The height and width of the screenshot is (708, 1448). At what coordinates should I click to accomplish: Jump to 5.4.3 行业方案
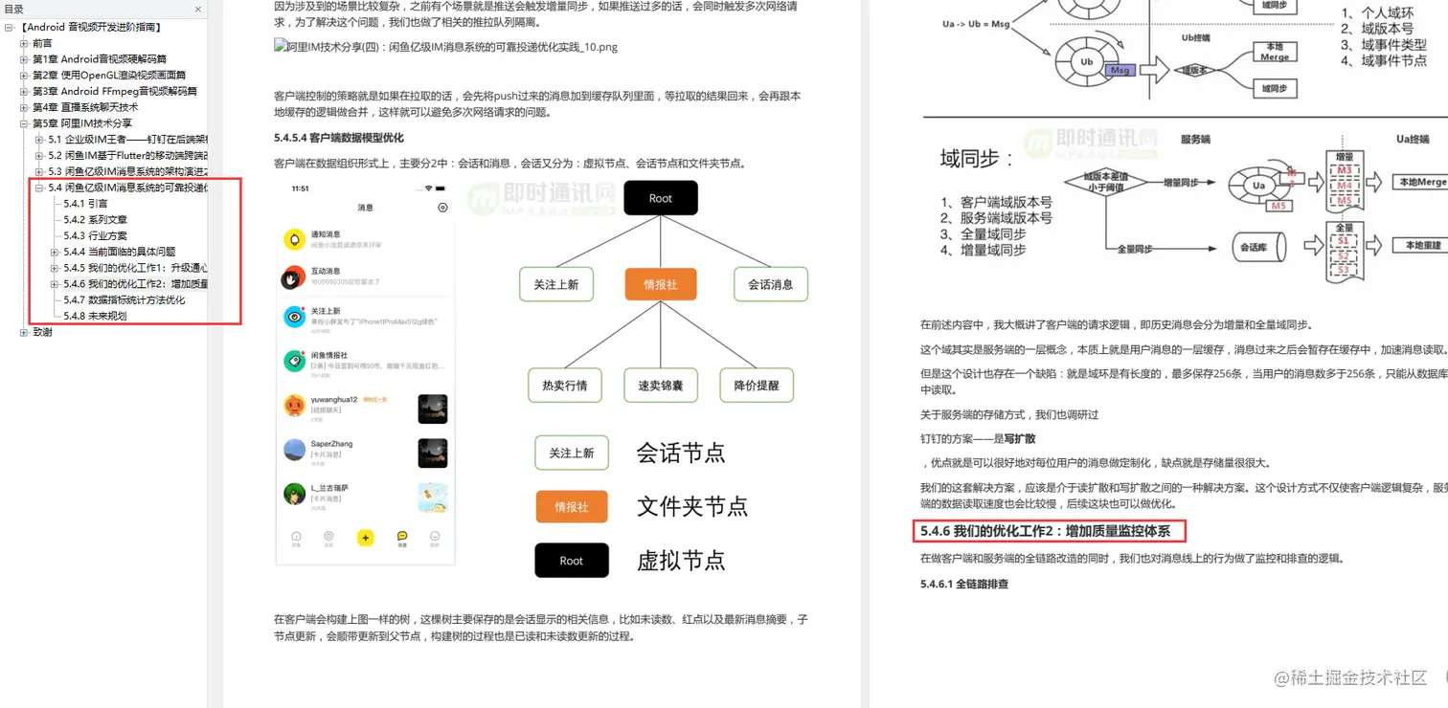95,235
